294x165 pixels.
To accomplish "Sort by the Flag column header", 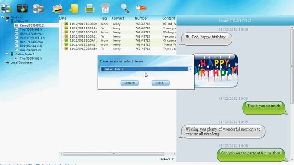I will [103, 18].
